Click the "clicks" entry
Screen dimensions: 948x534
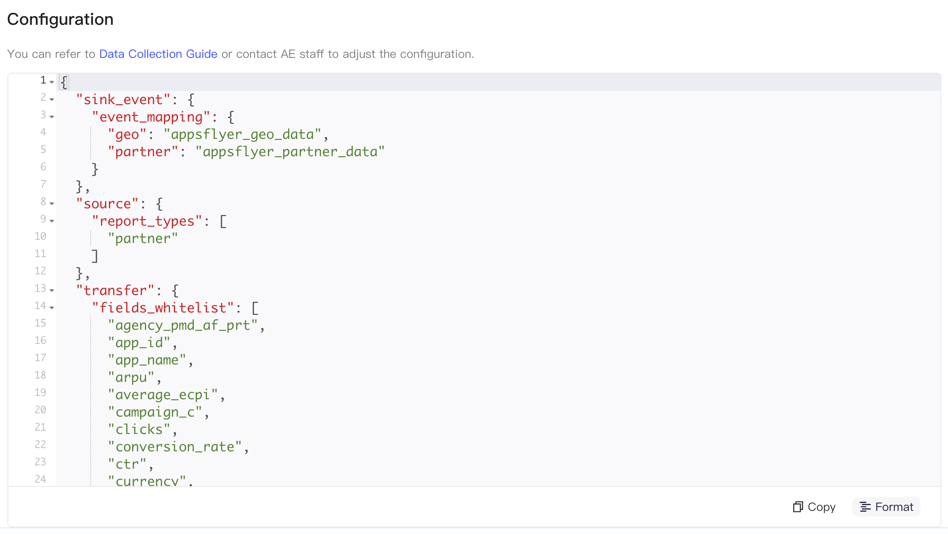[x=139, y=429]
